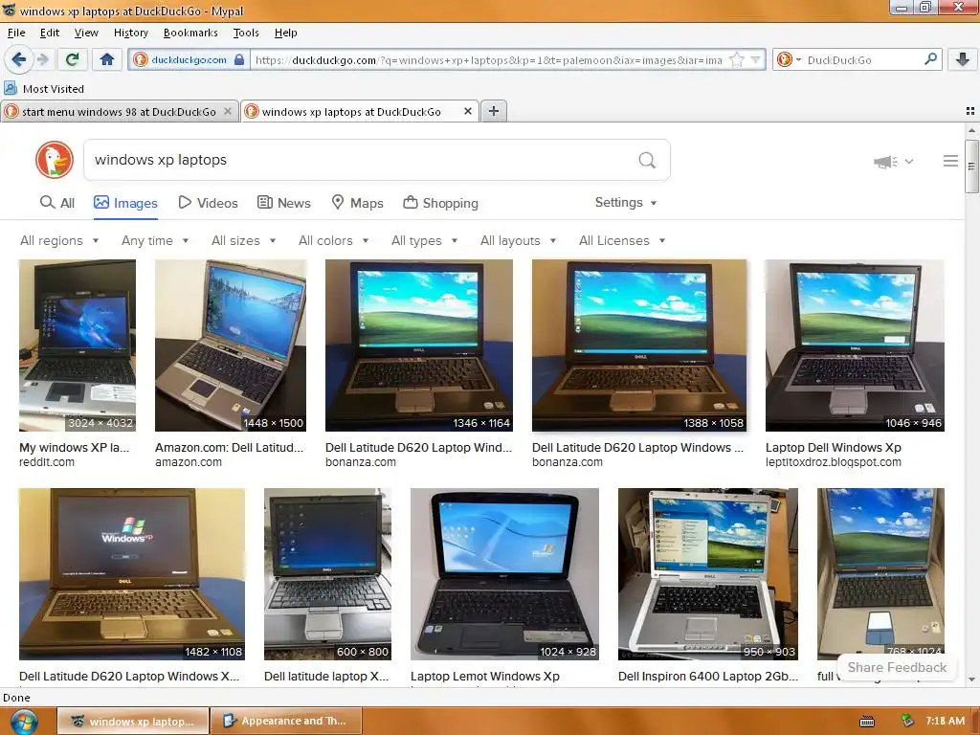980x735 pixels.
Task: Expand the All layouts filter
Action: pos(518,240)
